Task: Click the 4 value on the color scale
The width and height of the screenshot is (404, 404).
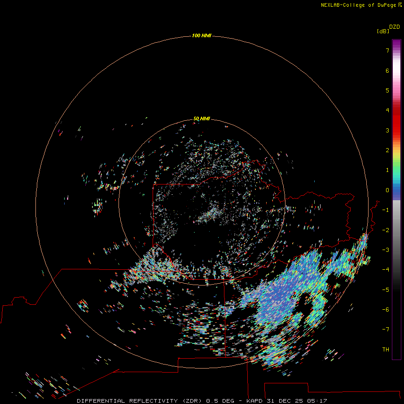Action: pyautogui.click(x=387, y=110)
